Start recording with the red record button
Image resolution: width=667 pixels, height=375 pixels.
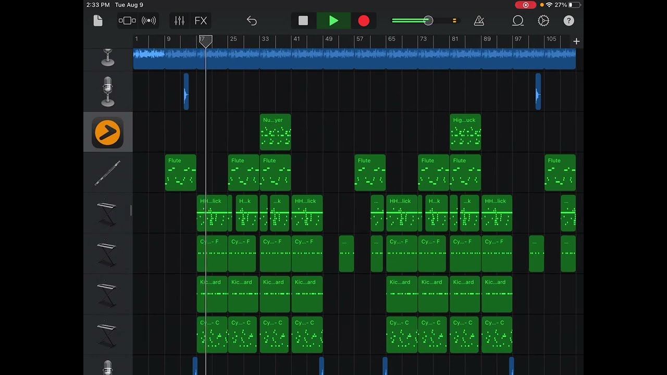point(364,21)
